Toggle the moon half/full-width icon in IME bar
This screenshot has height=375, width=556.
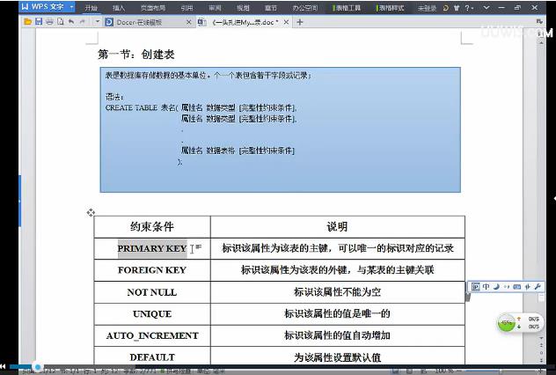[x=496, y=287]
